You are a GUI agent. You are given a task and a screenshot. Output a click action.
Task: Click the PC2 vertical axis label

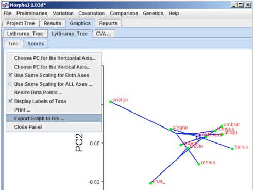[79, 142]
